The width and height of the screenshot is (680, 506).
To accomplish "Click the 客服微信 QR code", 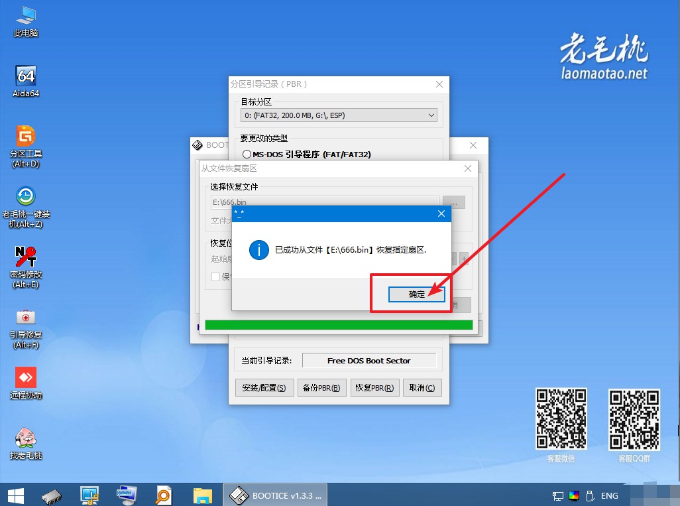I will pos(561,418).
